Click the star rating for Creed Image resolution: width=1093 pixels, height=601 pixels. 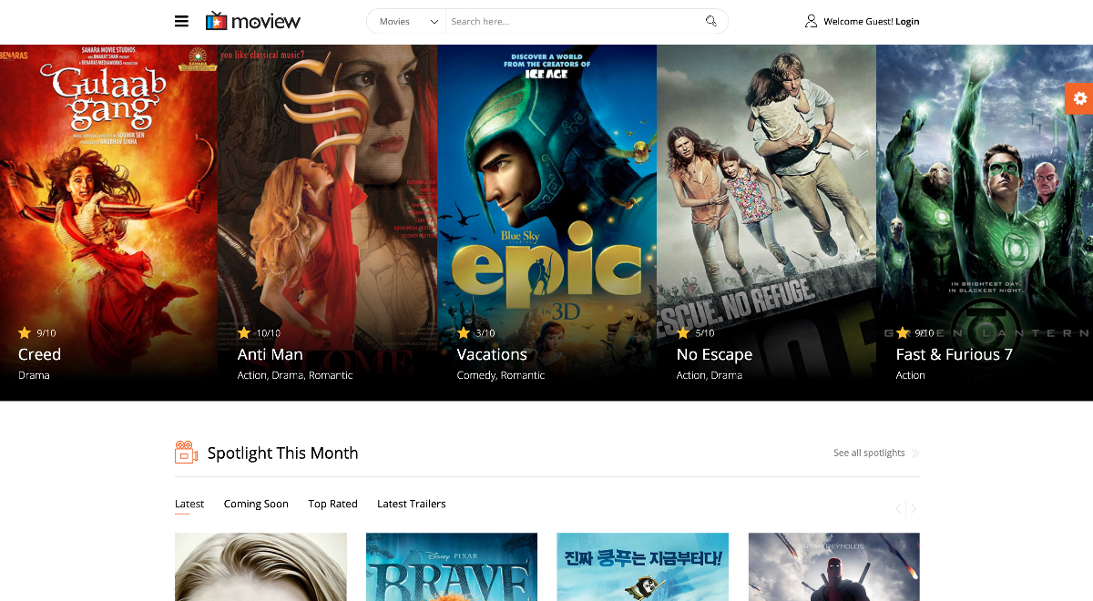[37, 333]
